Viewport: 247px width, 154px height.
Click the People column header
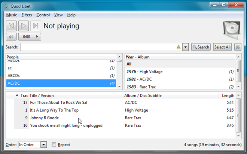[61, 57]
